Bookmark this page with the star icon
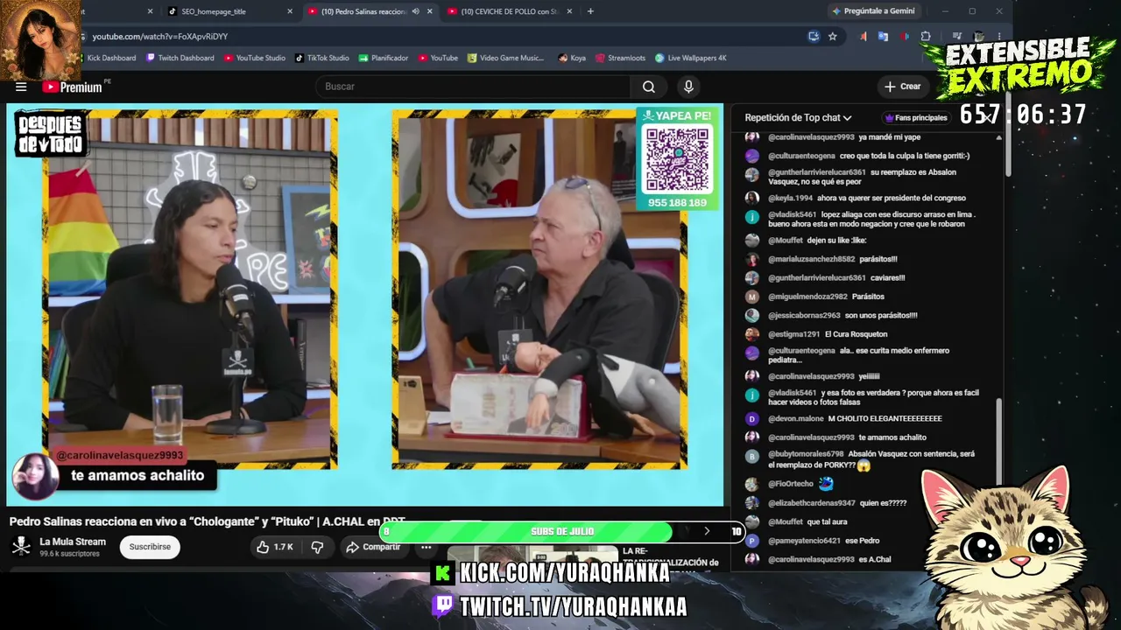 click(x=832, y=37)
